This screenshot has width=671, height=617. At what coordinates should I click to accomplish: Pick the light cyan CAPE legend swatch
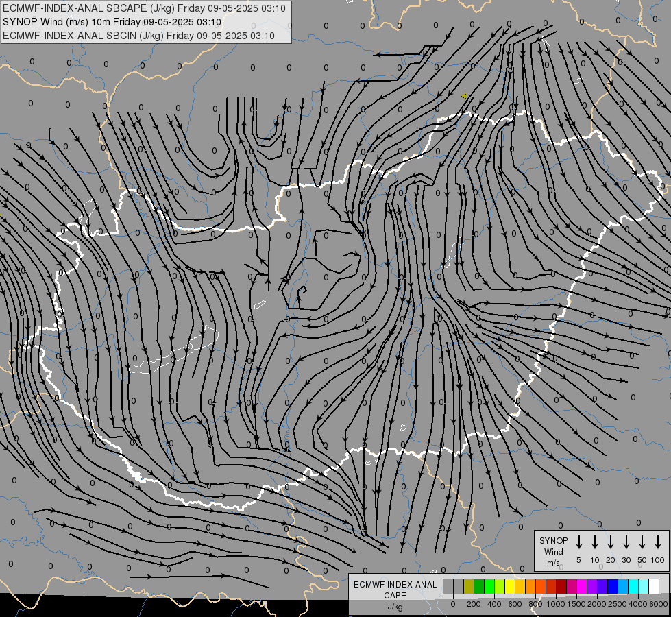[x=643, y=586]
